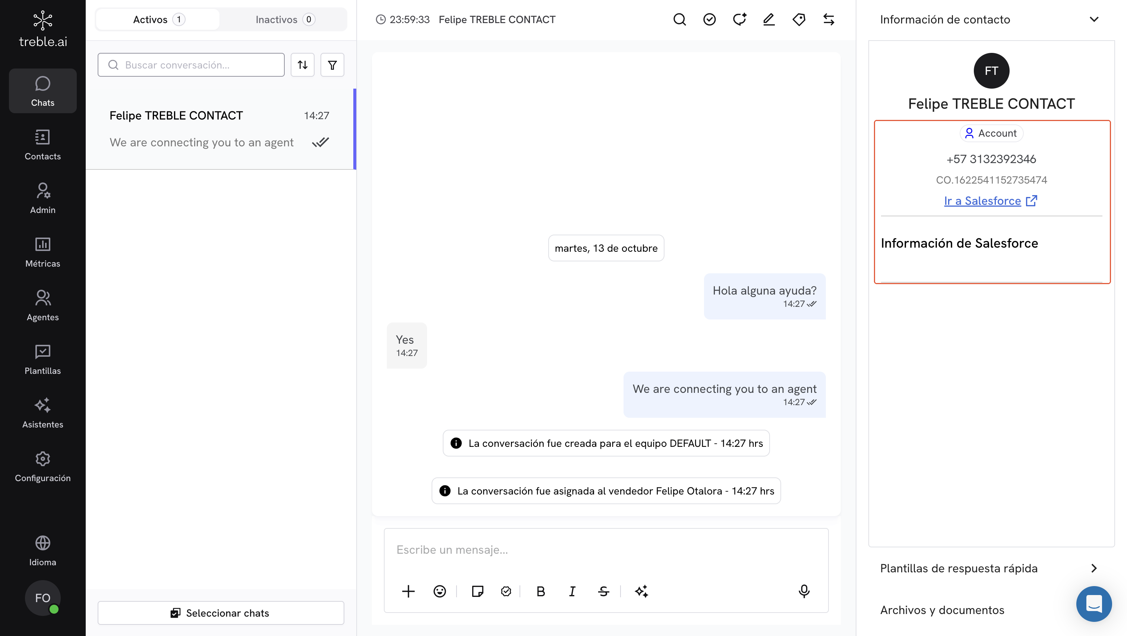
Task: Go to Contacts in the sidebar
Action: [x=42, y=145]
